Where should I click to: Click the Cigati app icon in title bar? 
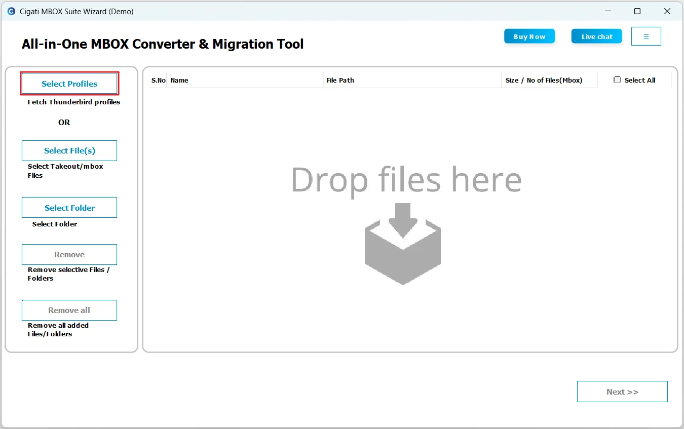[11, 11]
